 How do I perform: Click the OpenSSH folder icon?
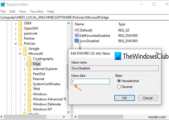coord(20,28)
